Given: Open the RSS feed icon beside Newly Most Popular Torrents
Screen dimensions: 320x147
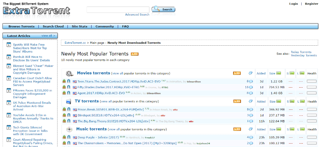Looking at the screenshot, I should tap(135, 54).
